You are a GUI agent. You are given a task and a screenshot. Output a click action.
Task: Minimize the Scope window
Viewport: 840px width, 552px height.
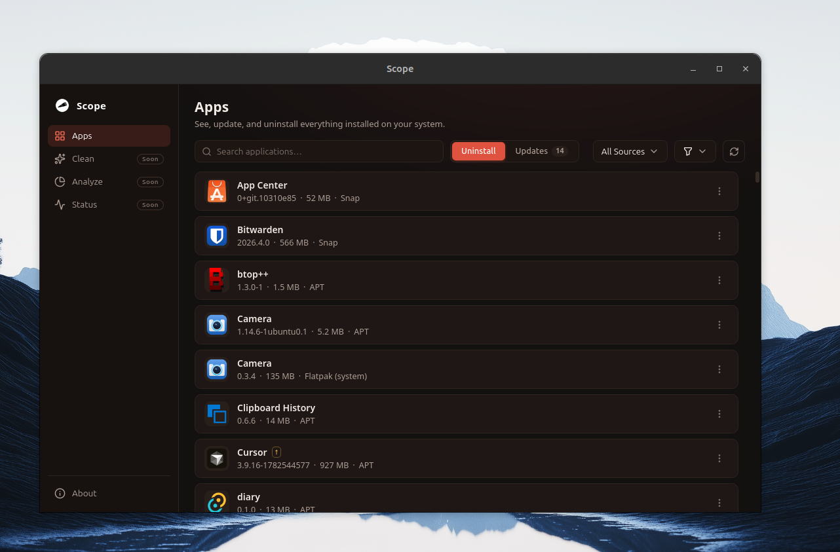point(693,69)
